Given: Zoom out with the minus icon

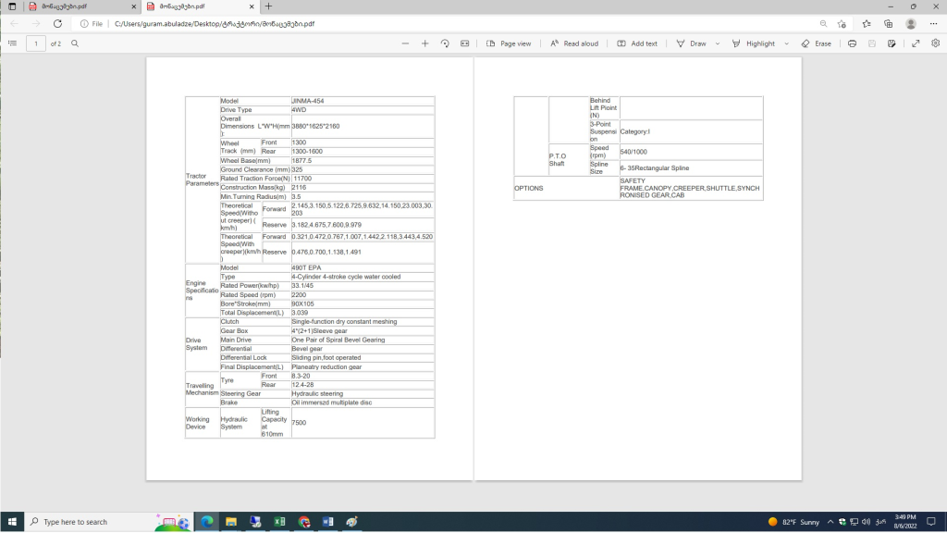Looking at the screenshot, I should [x=405, y=43].
